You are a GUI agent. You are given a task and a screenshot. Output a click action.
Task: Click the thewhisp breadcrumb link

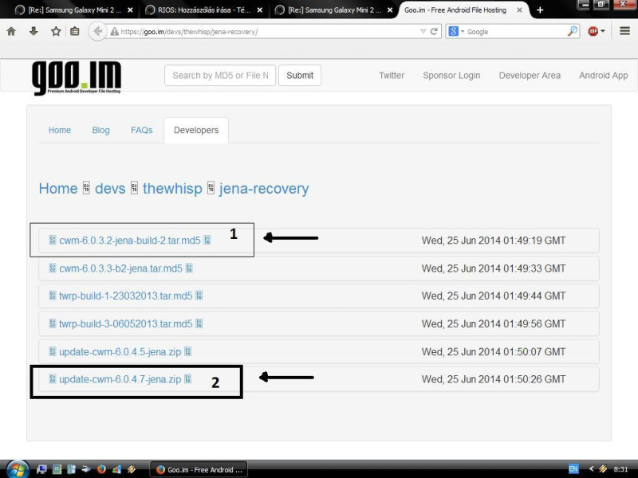click(172, 189)
